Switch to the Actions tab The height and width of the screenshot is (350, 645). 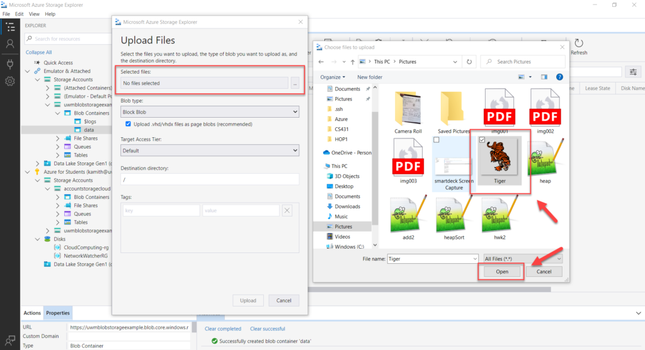pos(32,313)
